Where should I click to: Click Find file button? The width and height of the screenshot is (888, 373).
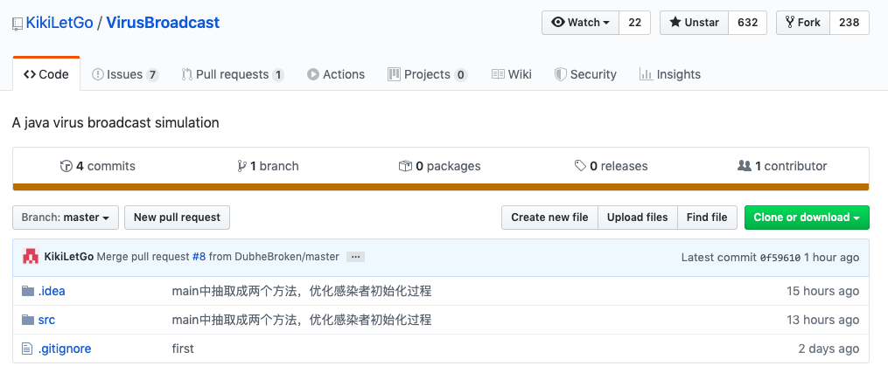708,218
